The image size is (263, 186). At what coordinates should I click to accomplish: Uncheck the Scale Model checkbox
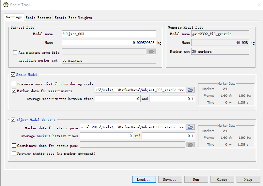click(x=13, y=75)
